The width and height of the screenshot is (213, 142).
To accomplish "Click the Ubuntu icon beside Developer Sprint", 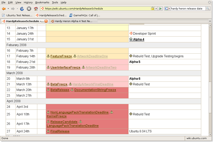I will [131, 33].
